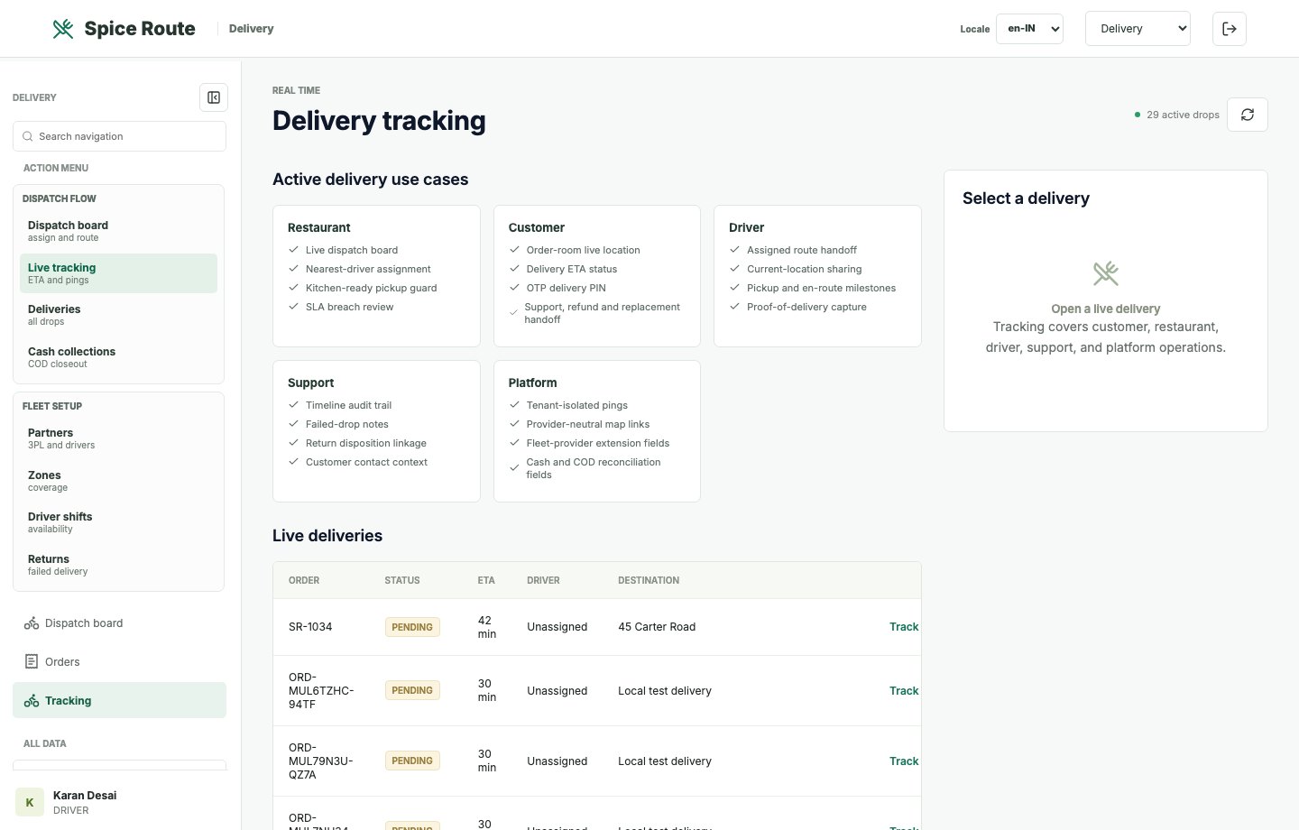Click checkmark beside Proof-of-delivery capture
1299x830 pixels.
pyautogui.click(x=734, y=307)
